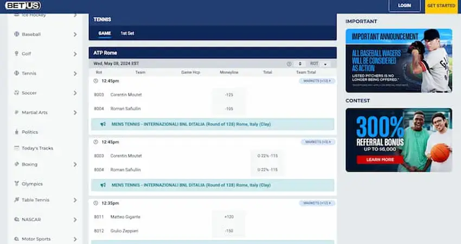The height and width of the screenshot is (244, 461).
Task: Bet Matteo Gigante moneyline +120
Action: coord(229,217)
